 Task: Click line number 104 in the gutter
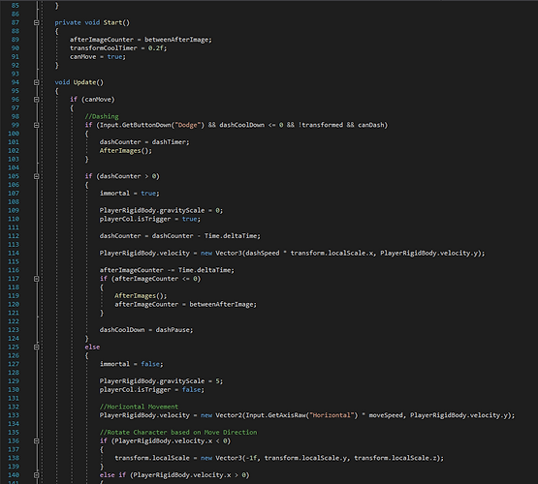coord(14,167)
